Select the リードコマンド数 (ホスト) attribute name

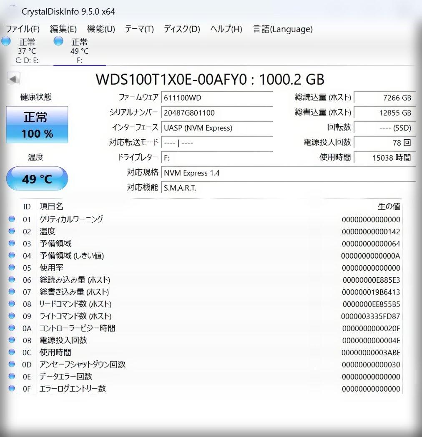(75, 304)
